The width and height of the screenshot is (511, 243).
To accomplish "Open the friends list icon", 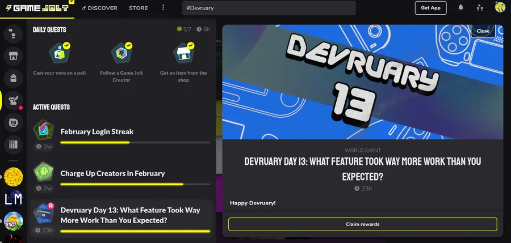I will (x=480, y=7).
